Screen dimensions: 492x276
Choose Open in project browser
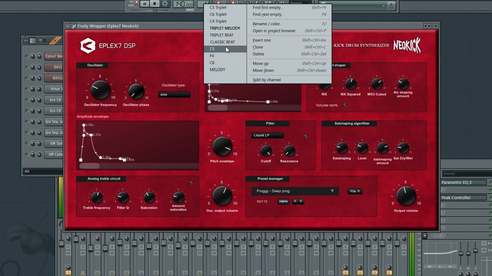[x=289, y=31]
